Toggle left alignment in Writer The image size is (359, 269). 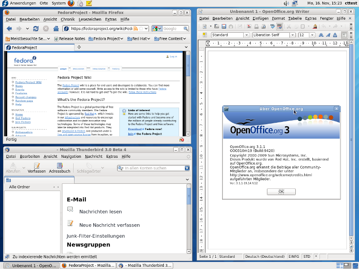pos(344,35)
